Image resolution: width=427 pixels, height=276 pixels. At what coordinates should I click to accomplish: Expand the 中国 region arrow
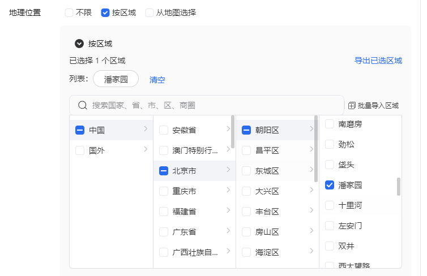146,130
